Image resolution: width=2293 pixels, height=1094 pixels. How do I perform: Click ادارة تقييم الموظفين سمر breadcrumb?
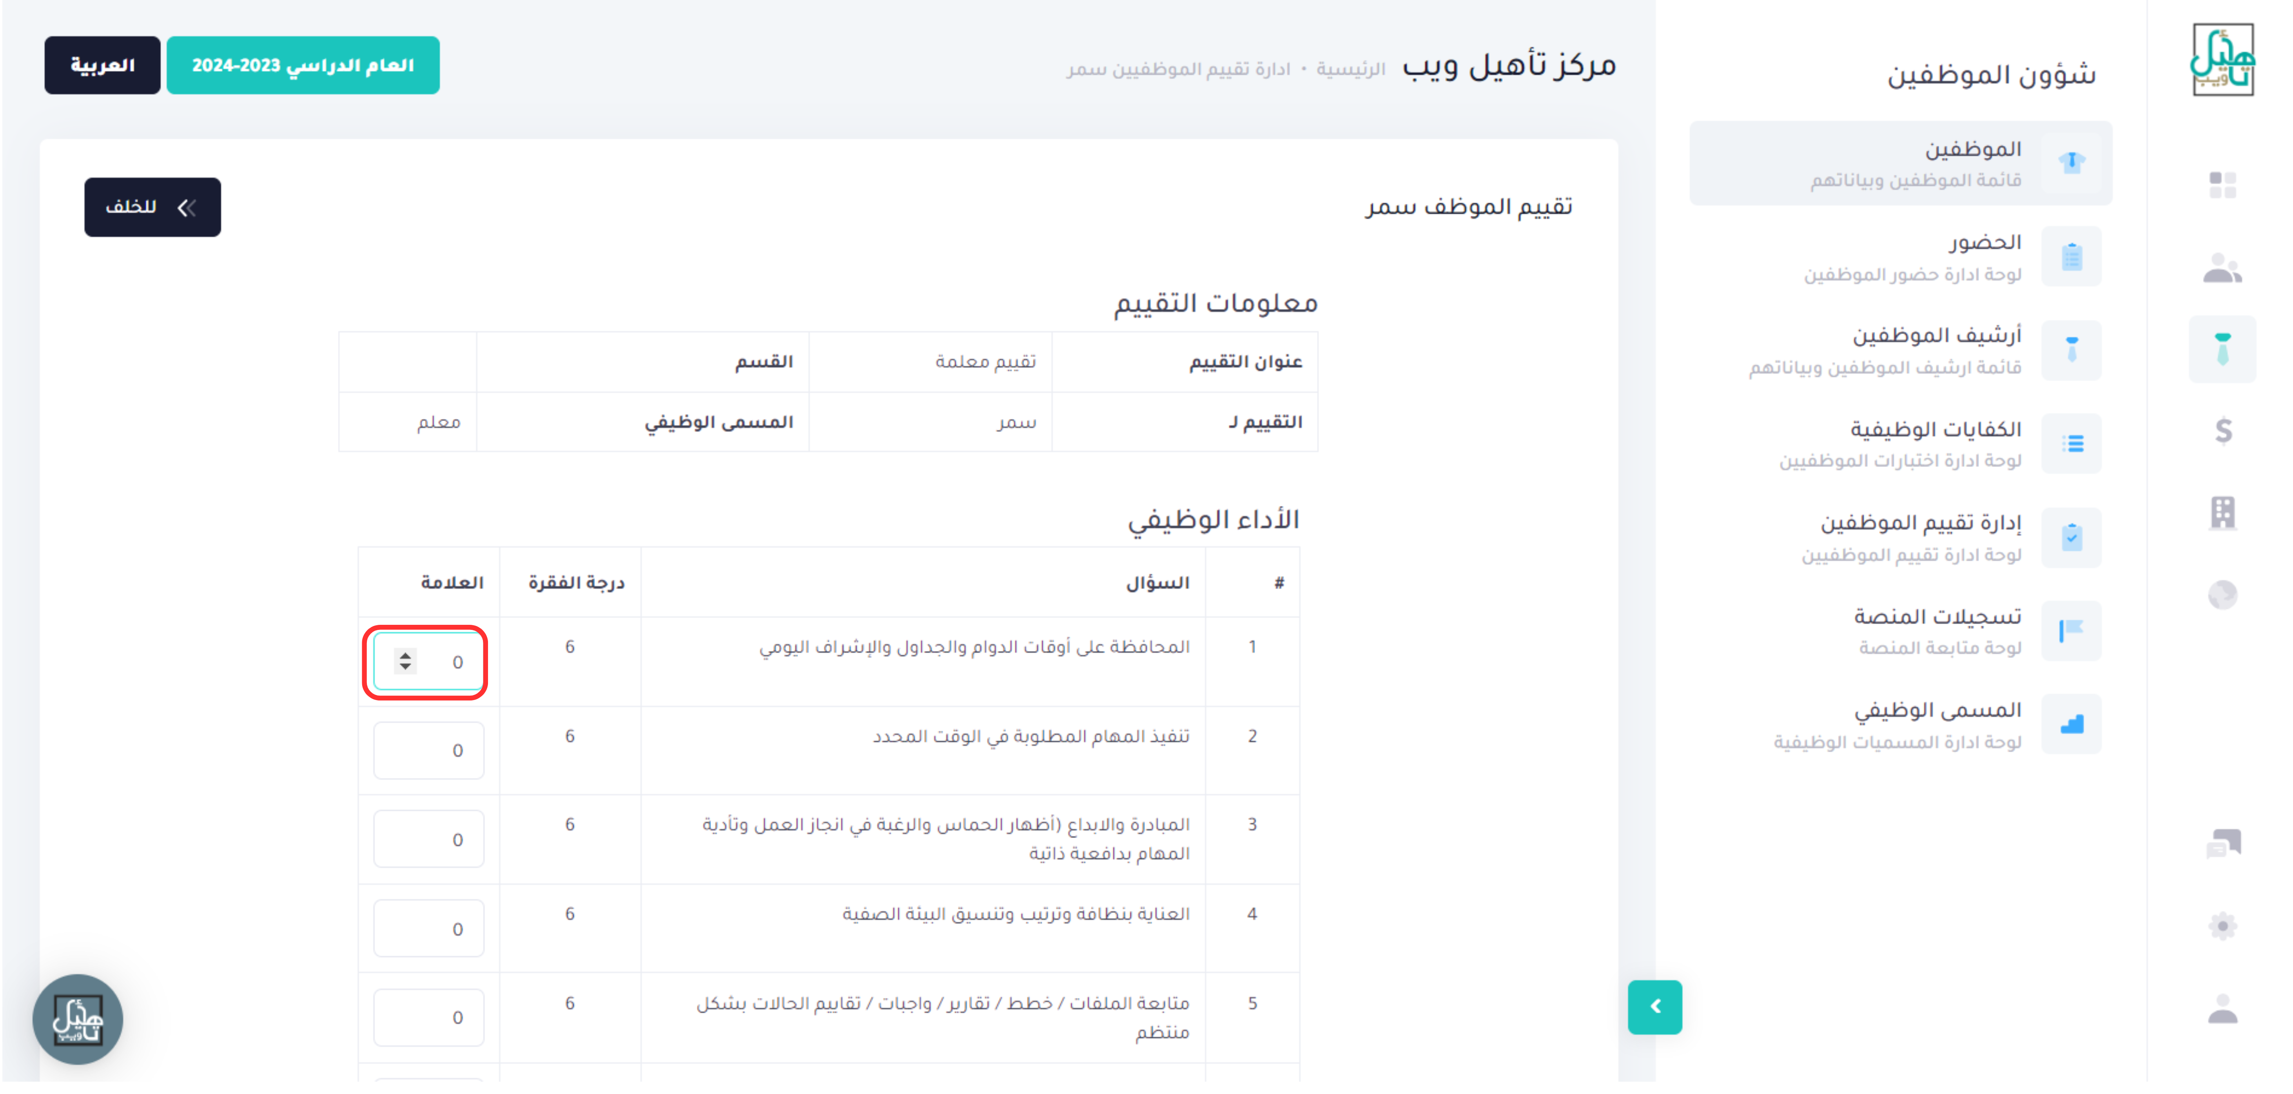1179,69
